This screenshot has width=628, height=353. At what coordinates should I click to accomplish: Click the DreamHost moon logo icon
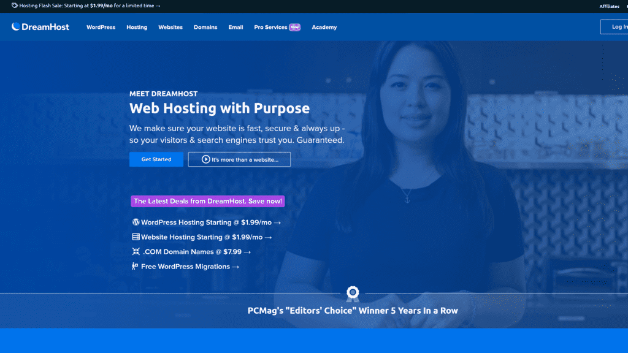[15, 26]
